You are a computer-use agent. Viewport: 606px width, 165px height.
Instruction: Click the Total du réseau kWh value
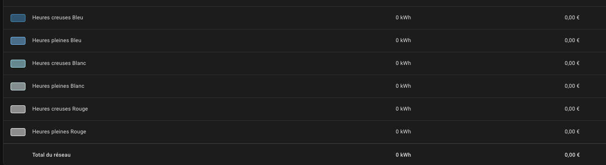[x=403, y=155]
